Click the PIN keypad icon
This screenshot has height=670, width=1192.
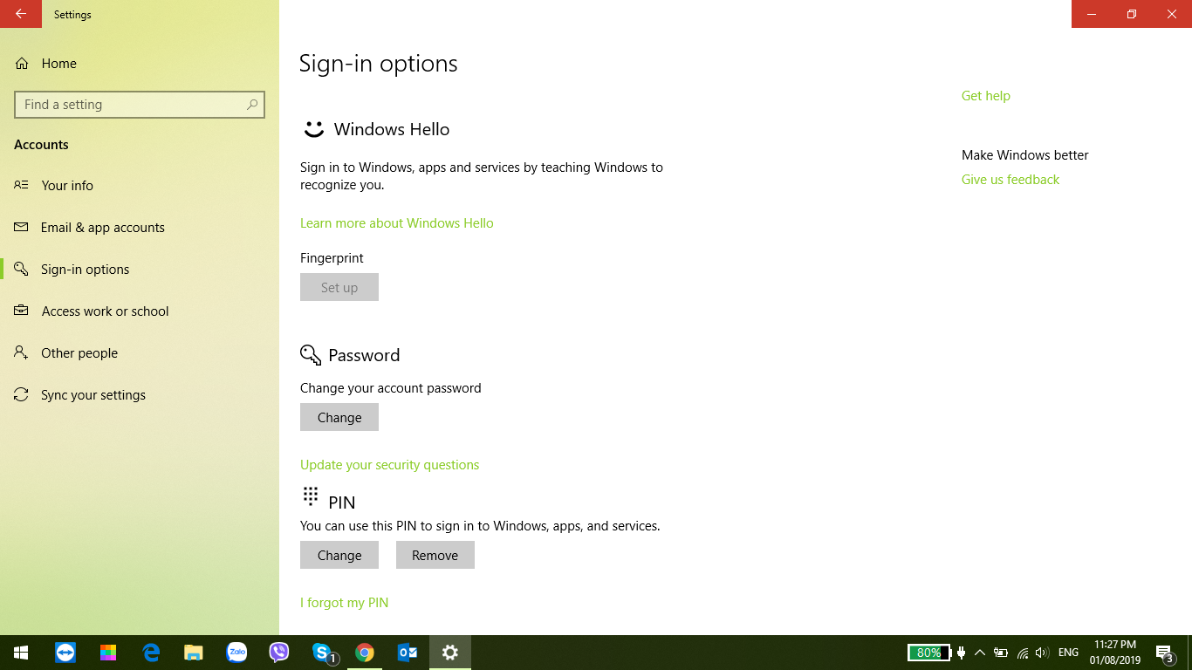pyautogui.click(x=310, y=496)
